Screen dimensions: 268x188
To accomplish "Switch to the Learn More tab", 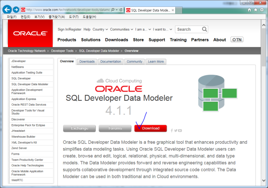I will pyautogui.click(x=156, y=62).
